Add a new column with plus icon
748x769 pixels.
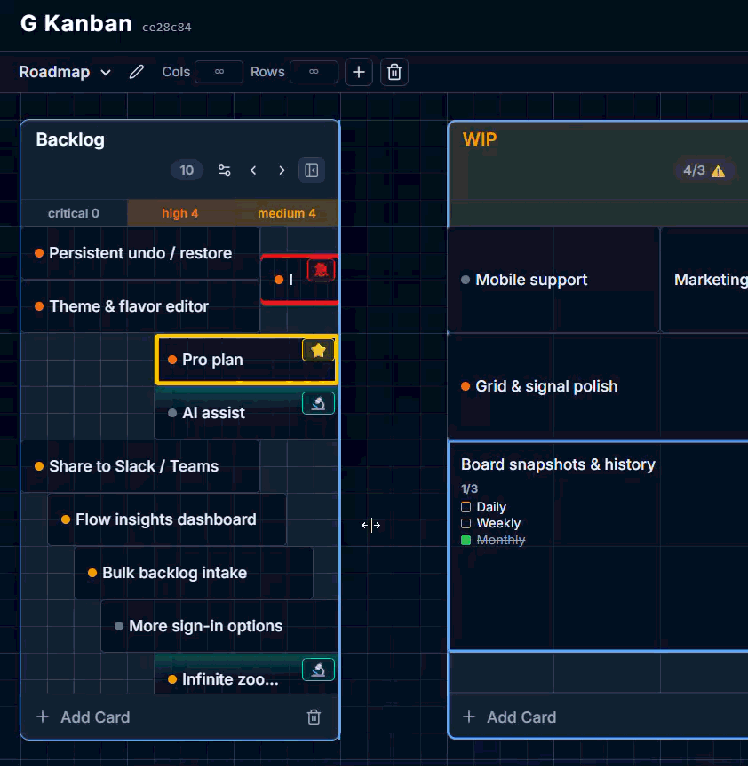tap(359, 72)
